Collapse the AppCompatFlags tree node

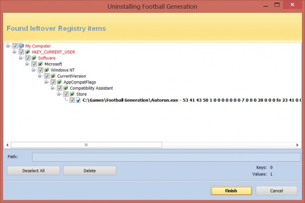[x=46, y=82]
